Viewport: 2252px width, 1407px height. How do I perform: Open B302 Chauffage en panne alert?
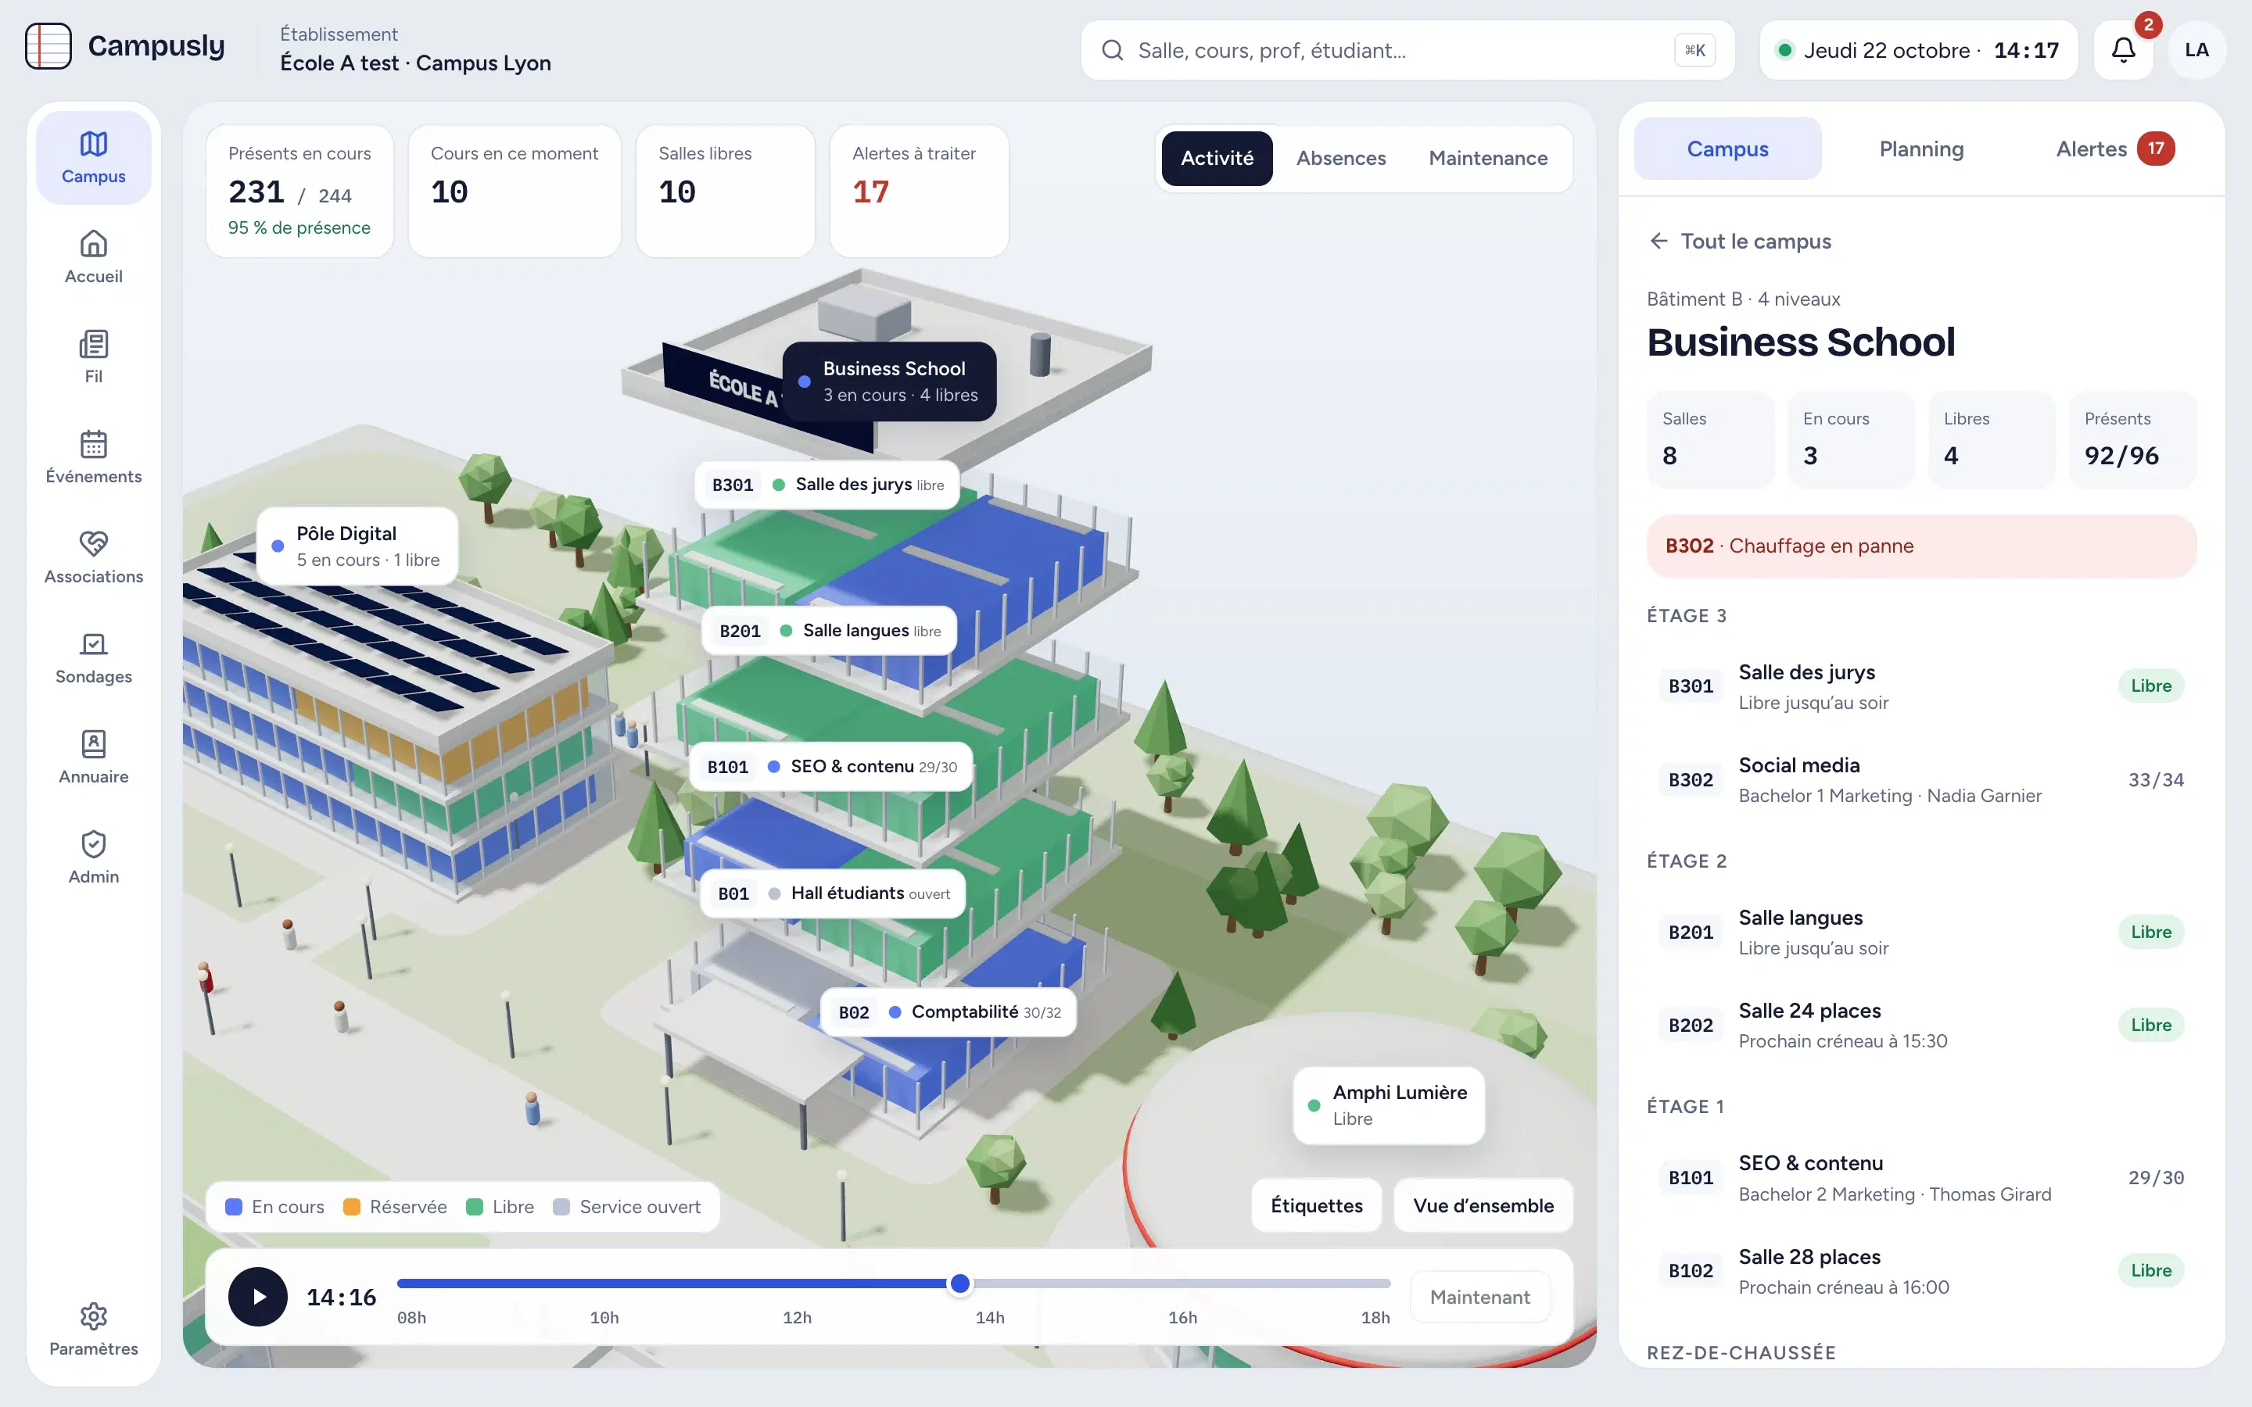click(x=1920, y=546)
